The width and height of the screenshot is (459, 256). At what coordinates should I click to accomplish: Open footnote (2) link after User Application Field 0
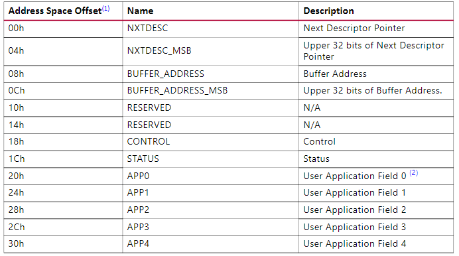pos(414,172)
